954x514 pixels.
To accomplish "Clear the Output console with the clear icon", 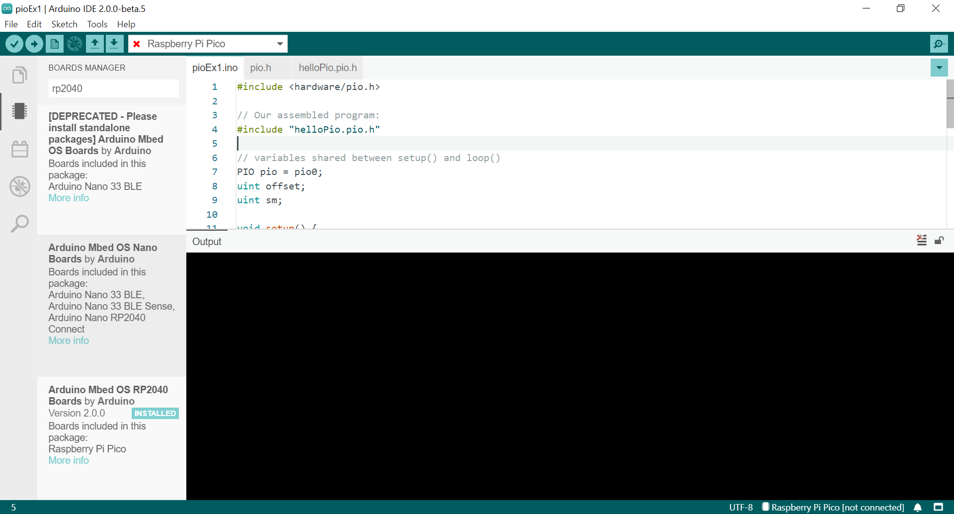I will point(922,240).
